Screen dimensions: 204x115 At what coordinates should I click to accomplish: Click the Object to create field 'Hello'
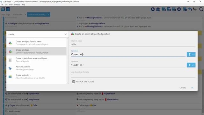[x=133, y=44]
